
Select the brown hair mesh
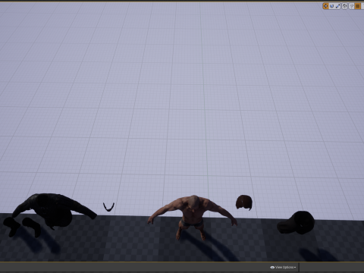[244, 202]
